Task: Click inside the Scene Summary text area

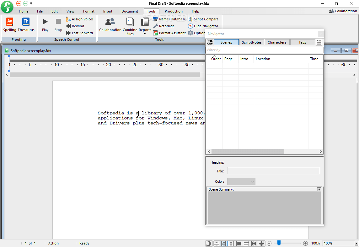Action: [265, 208]
